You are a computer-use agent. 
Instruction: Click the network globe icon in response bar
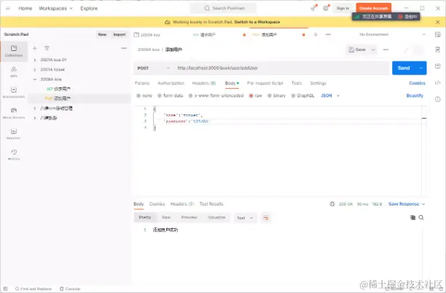[x=332, y=204]
